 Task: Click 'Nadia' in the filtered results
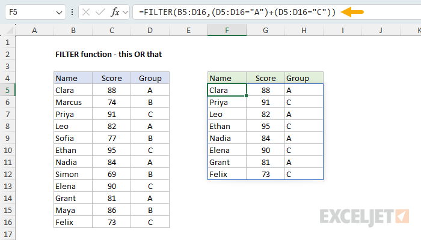pos(227,138)
